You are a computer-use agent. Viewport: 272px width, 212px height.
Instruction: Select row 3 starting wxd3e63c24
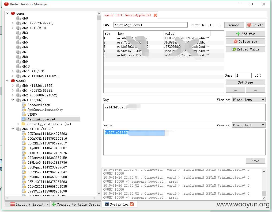point(163,47)
